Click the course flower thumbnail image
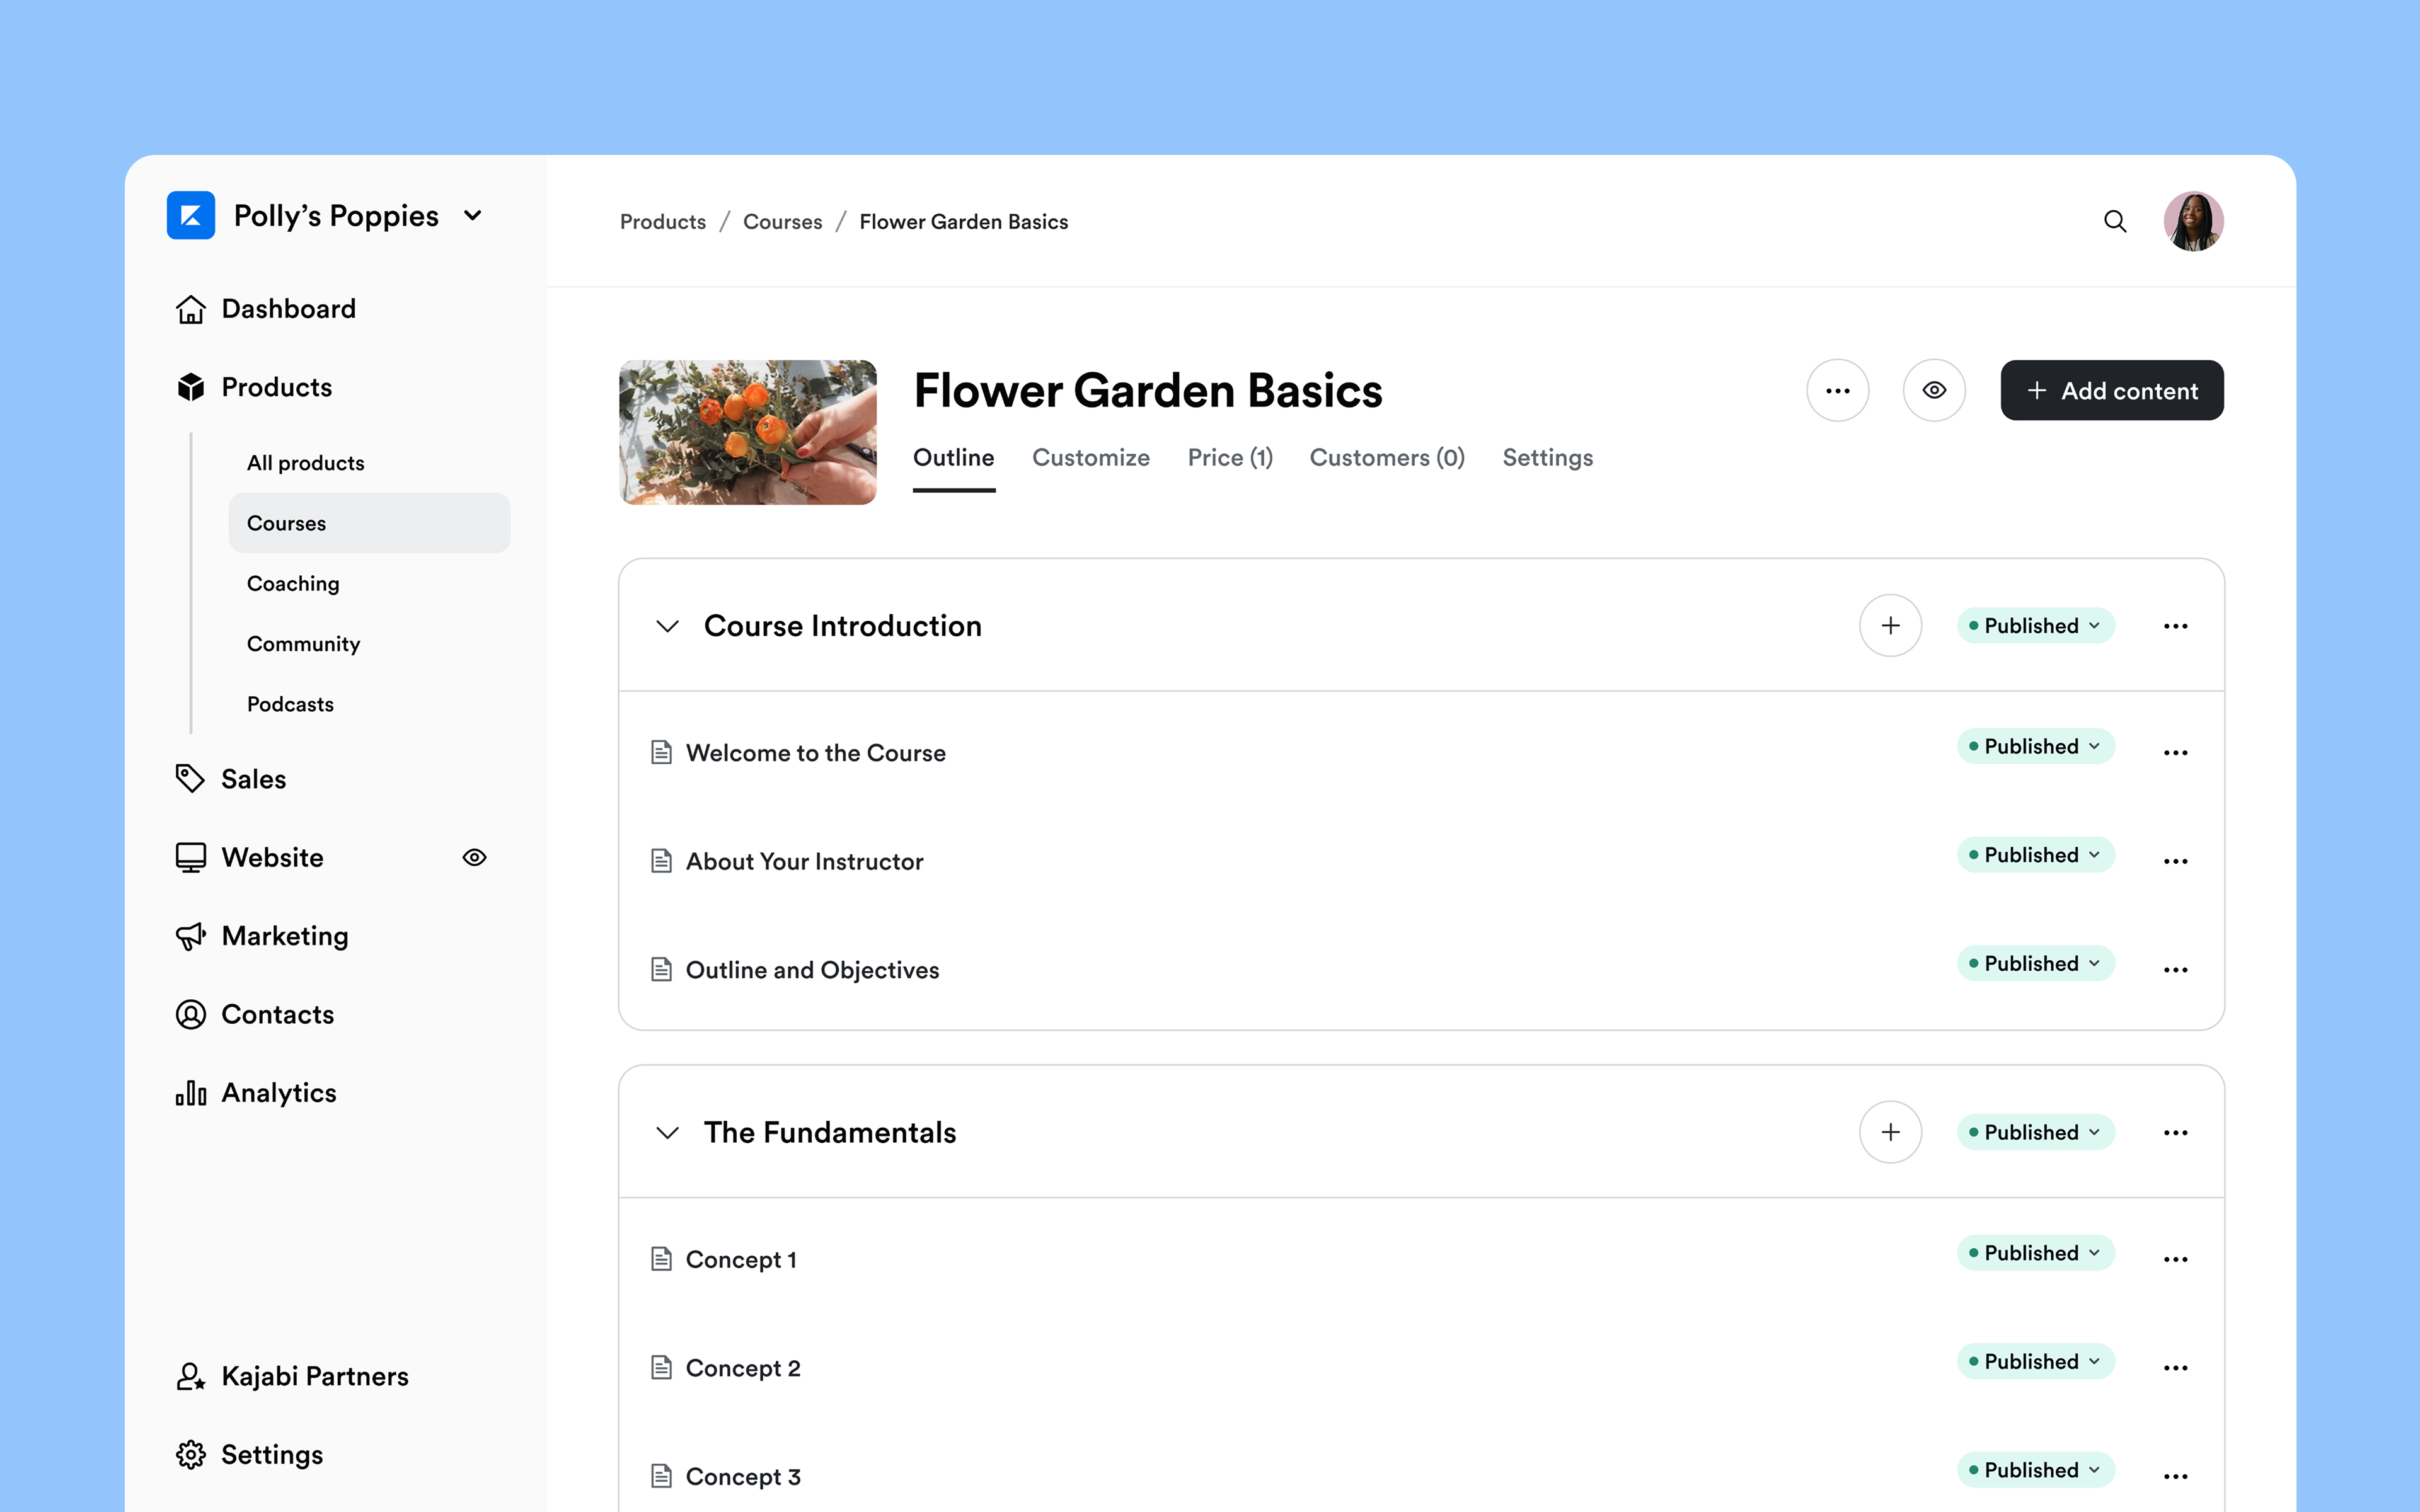Image resolution: width=2420 pixels, height=1512 pixels. pyautogui.click(x=748, y=432)
